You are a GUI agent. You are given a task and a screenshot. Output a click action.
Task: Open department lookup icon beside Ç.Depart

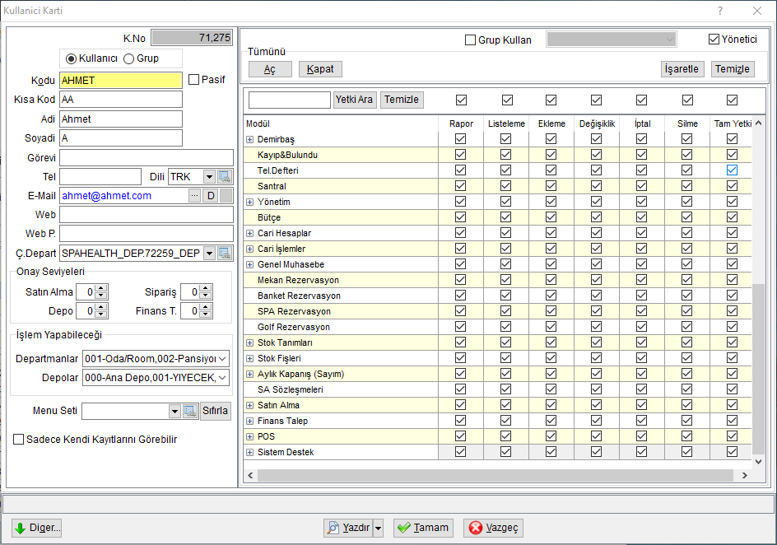pyautogui.click(x=225, y=254)
